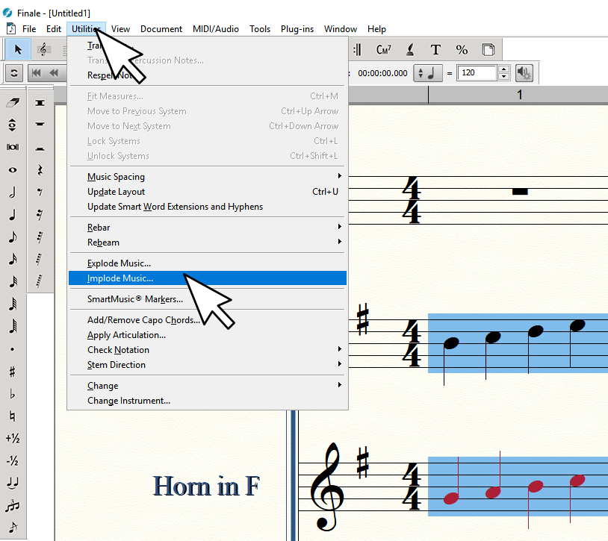Activate the Selection arrow tool
The image size is (608, 541).
click(x=18, y=50)
